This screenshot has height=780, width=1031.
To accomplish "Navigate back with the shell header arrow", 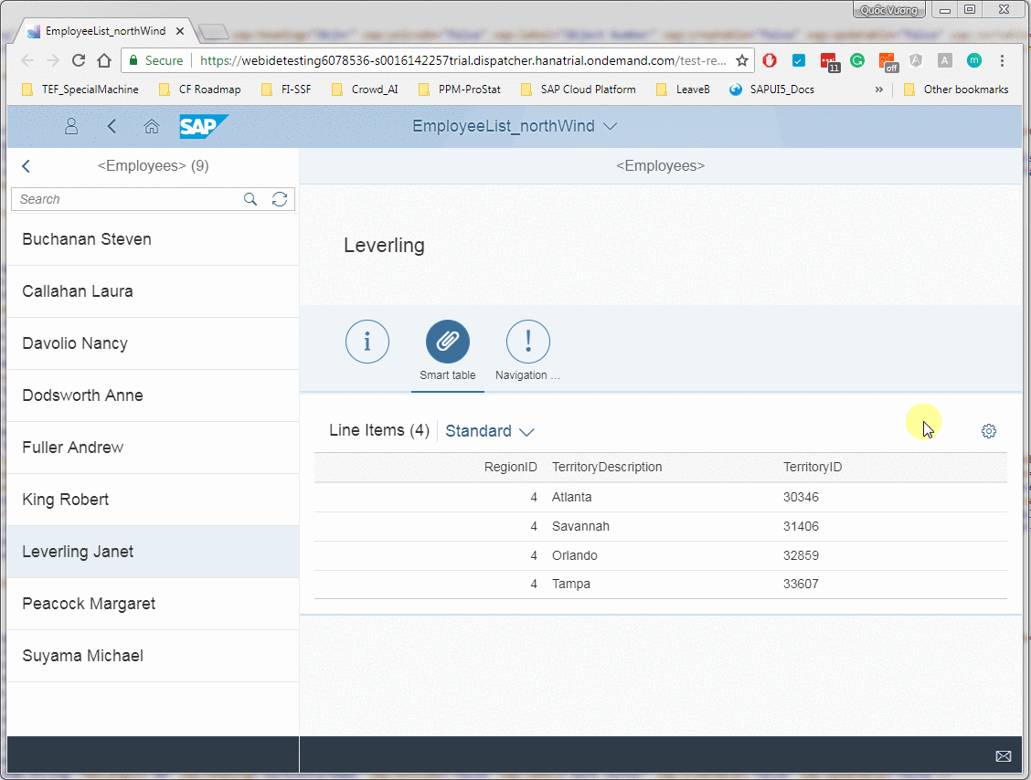I will [112, 125].
